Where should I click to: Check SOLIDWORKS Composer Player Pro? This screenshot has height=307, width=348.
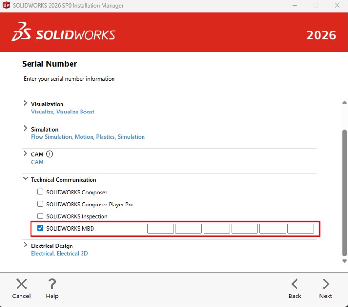pos(40,204)
